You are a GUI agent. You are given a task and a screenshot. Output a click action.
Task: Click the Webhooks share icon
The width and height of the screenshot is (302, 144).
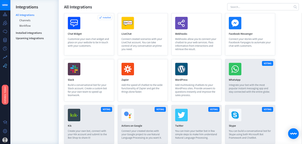click(x=181, y=23)
